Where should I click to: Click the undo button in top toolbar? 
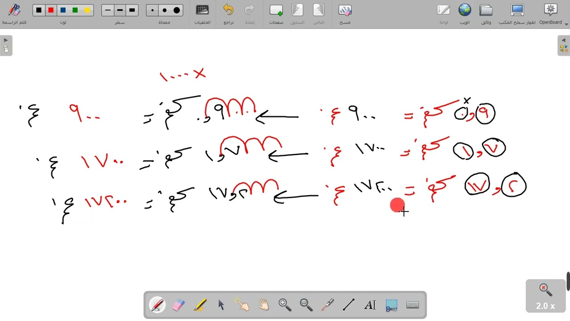click(x=228, y=14)
